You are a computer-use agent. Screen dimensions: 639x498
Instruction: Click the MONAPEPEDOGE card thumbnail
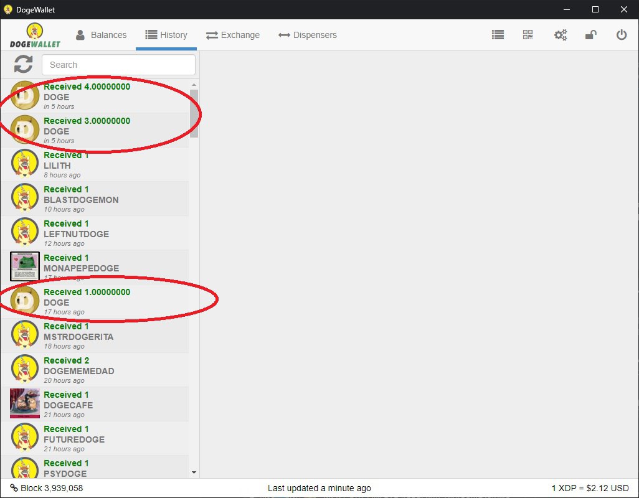(x=25, y=266)
